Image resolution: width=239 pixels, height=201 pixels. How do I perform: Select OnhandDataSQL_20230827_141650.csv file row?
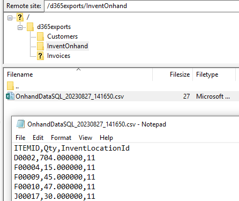pos(121,96)
